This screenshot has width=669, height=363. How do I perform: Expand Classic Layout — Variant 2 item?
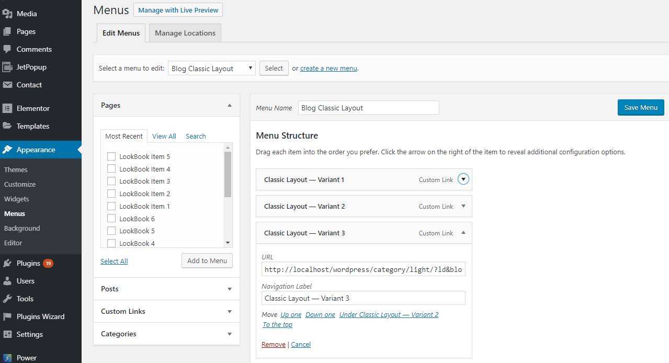[x=463, y=206]
